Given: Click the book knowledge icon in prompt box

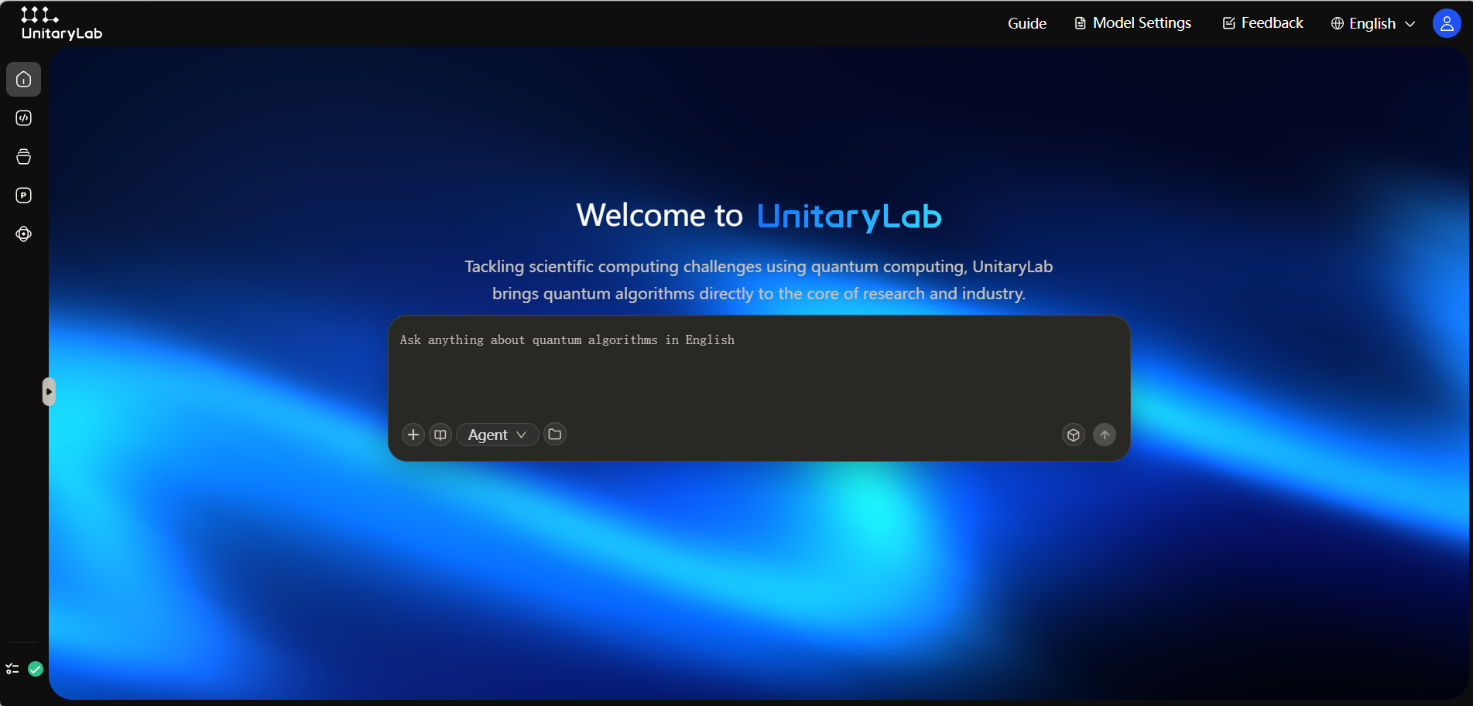Looking at the screenshot, I should 440,435.
